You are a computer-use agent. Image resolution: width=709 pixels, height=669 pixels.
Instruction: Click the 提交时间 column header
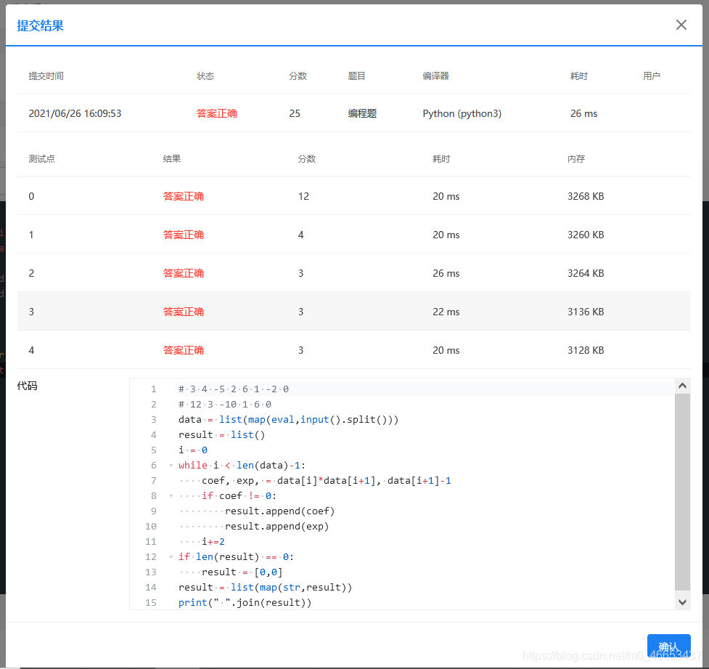click(x=46, y=76)
